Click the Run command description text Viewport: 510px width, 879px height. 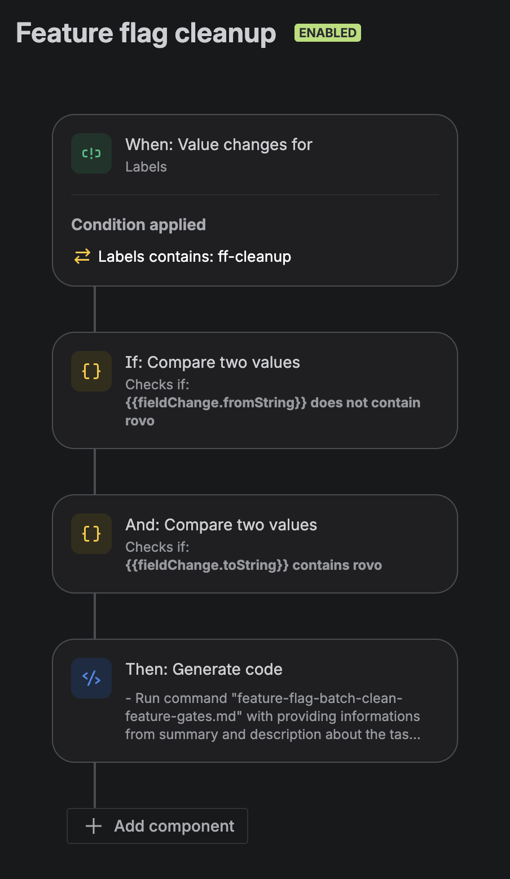point(272,717)
